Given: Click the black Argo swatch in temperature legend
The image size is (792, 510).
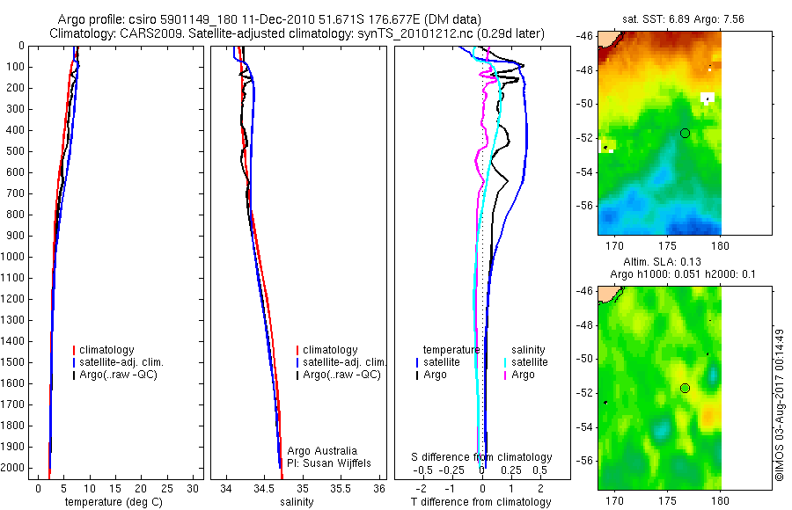Looking at the screenshot, I should point(74,375).
